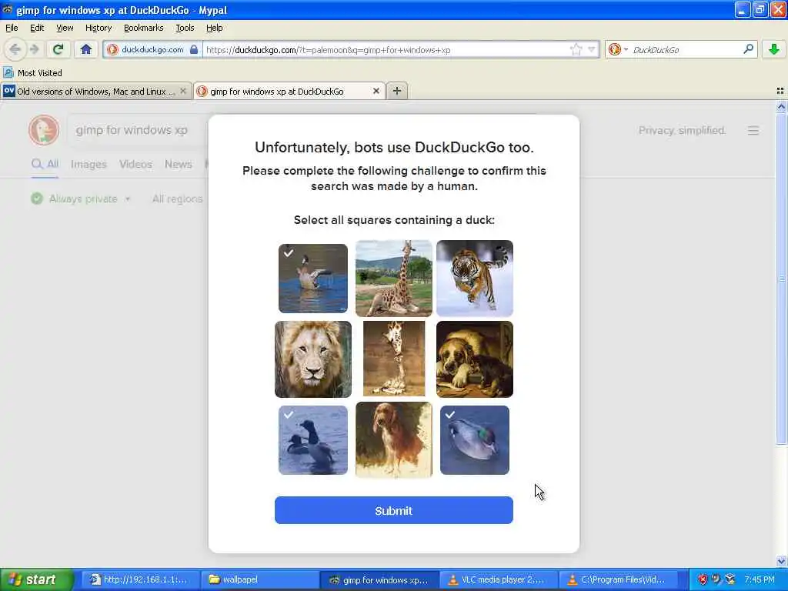Image resolution: width=788 pixels, height=591 pixels.
Task: Click the red shield security tray icon
Action: click(703, 579)
